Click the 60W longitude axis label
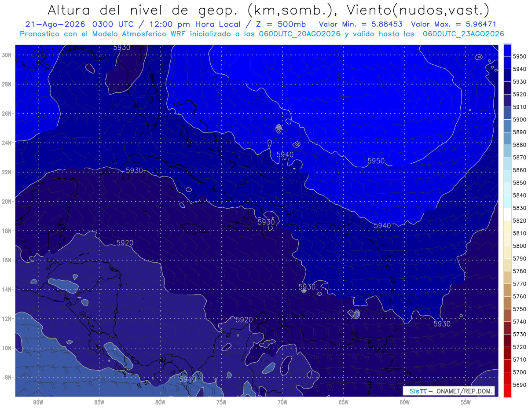The image size is (528, 408). tap(405, 402)
